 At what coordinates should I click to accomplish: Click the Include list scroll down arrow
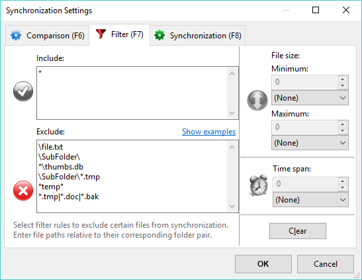[232, 113]
